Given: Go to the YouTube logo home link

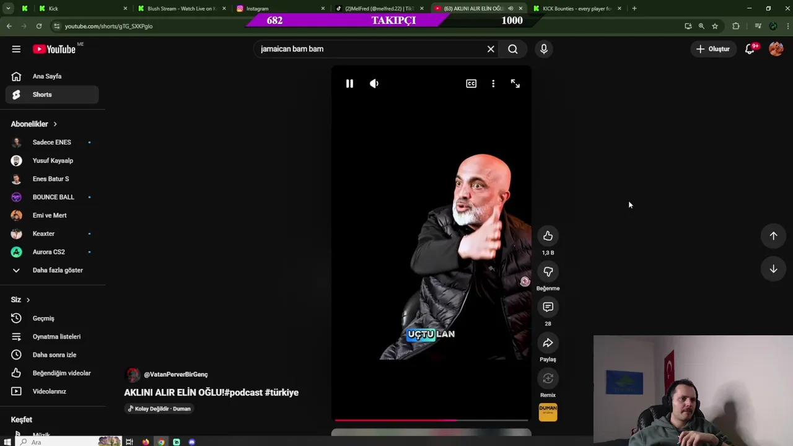Looking at the screenshot, I should (55, 49).
